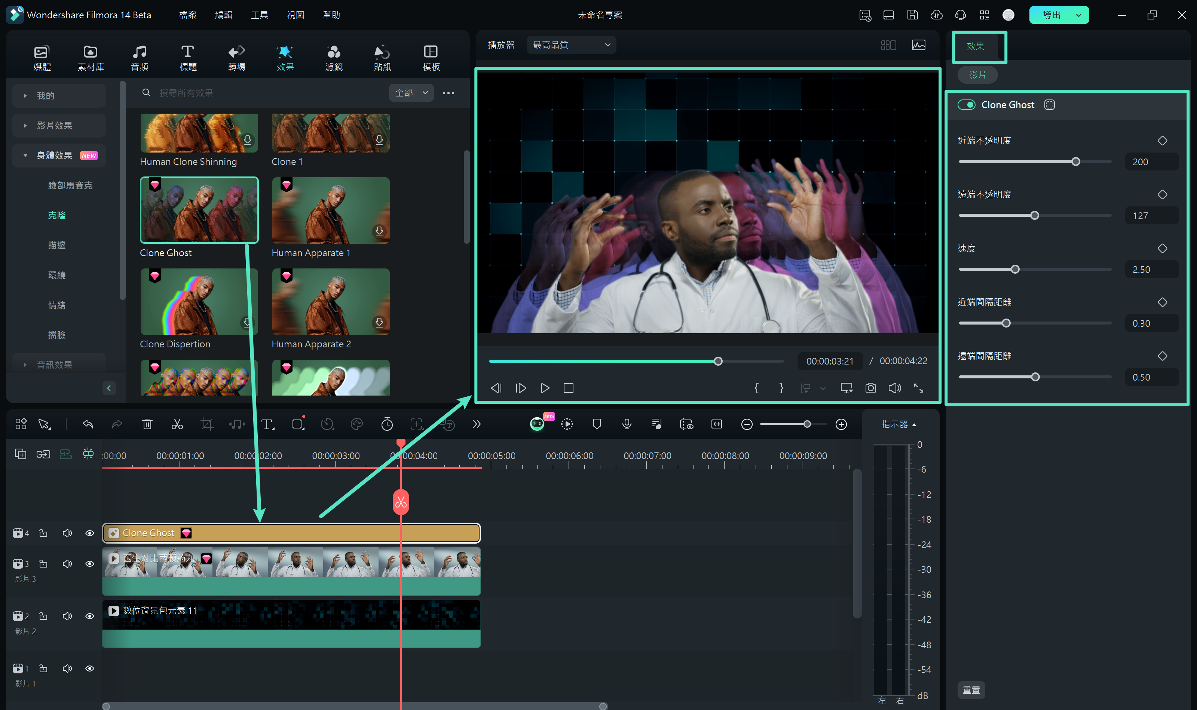Toggle the 指示器 meter panel arrow
The height and width of the screenshot is (710, 1197).
point(914,424)
